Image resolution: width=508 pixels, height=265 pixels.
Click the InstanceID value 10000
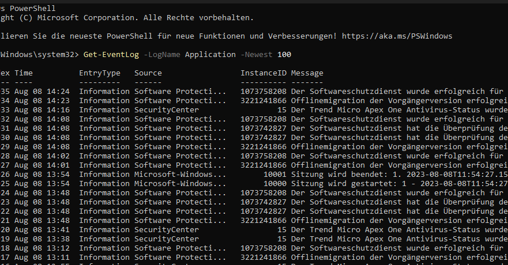click(275, 183)
